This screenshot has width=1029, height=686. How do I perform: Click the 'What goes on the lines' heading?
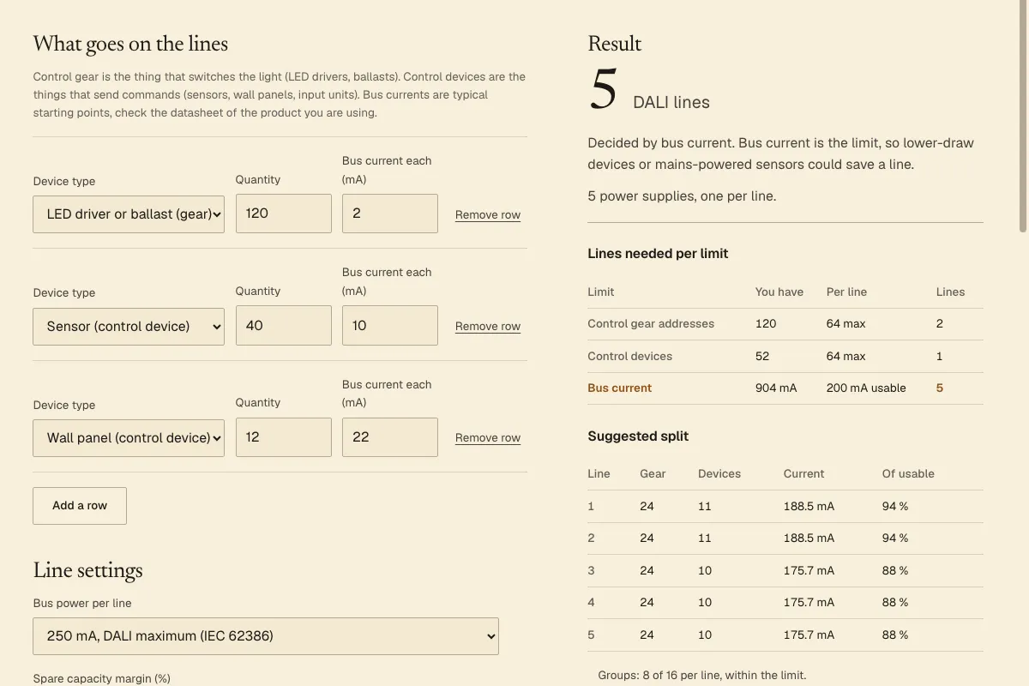(130, 43)
